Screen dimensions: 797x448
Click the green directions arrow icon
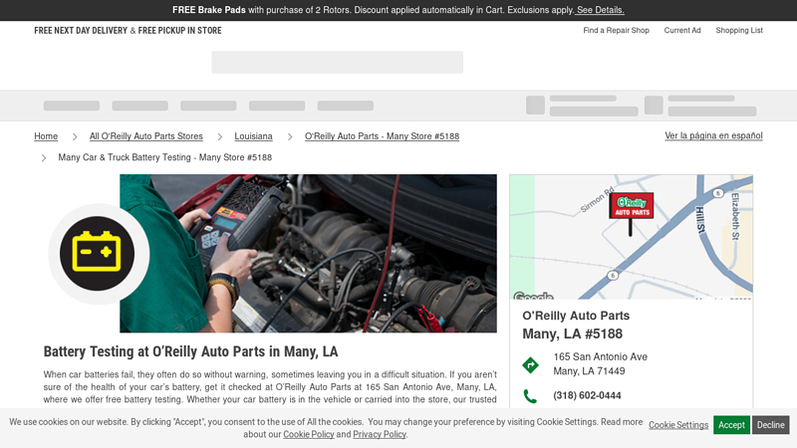pos(530,364)
